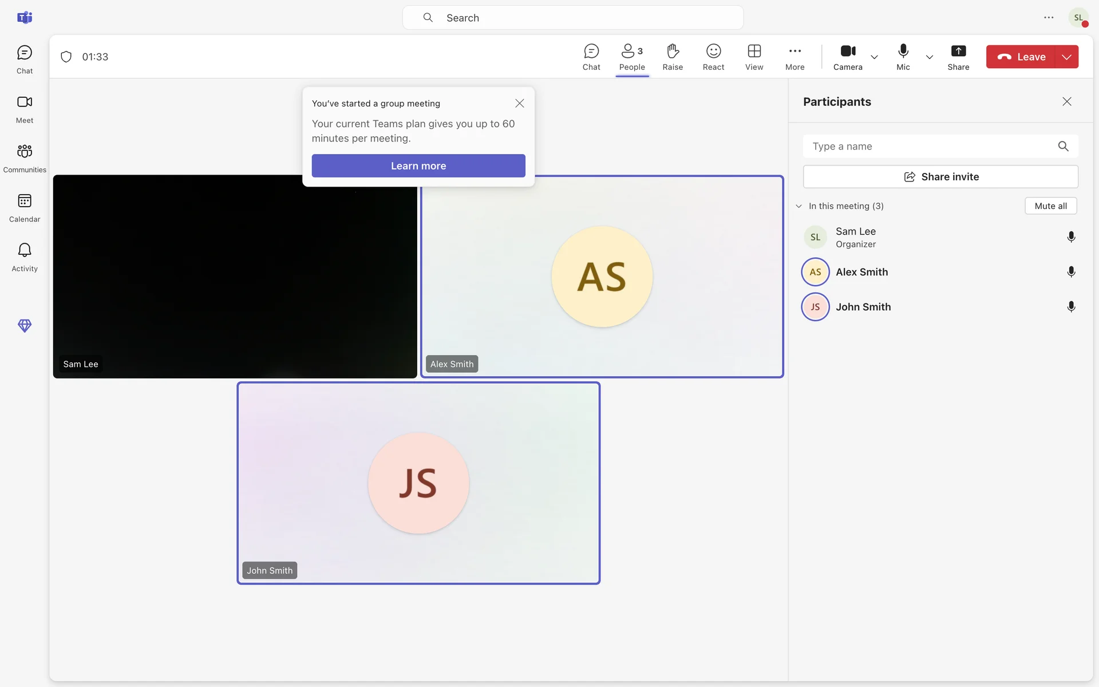Open the Leave options dropdown arrow
Screen dimensions: 1099x687
[1066, 57]
